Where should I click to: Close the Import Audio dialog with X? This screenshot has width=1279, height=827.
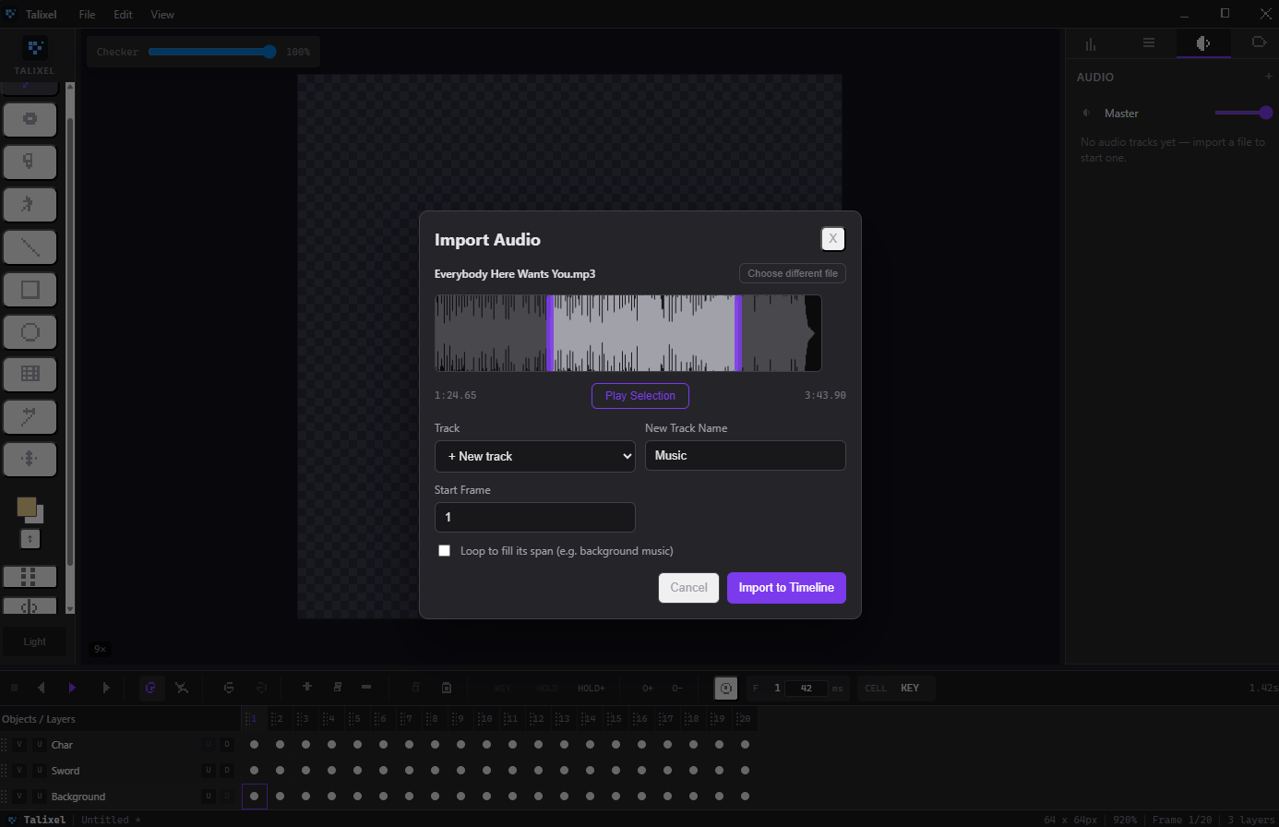click(833, 239)
